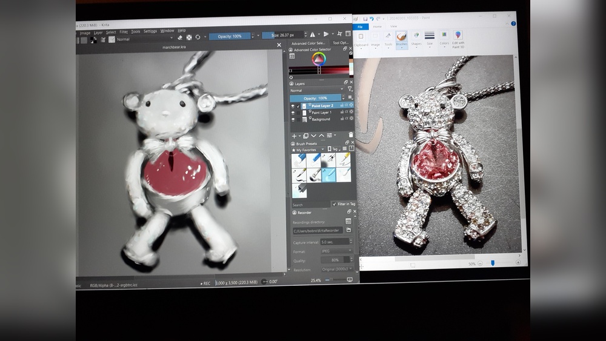Click wrap-around mode icon in Krita toolbar
This screenshot has width=606, height=341.
click(x=340, y=34)
